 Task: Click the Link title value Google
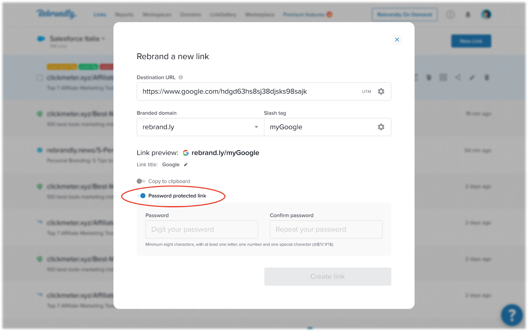coord(171,165)
